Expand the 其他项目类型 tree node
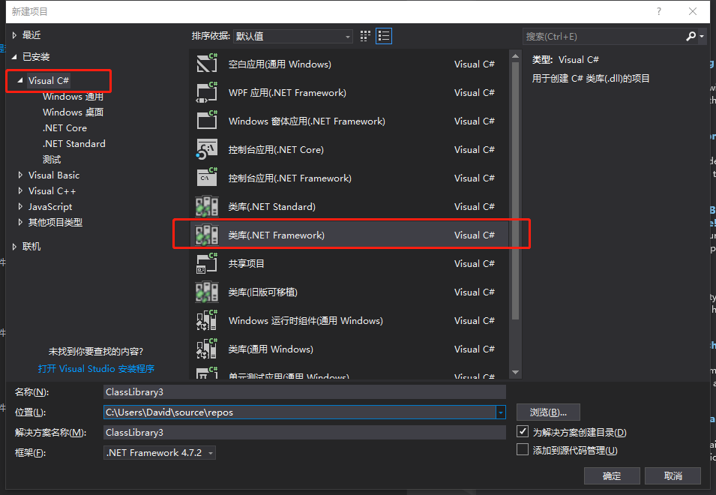Screen dimensions: 716x495 [x=20, y=223]
